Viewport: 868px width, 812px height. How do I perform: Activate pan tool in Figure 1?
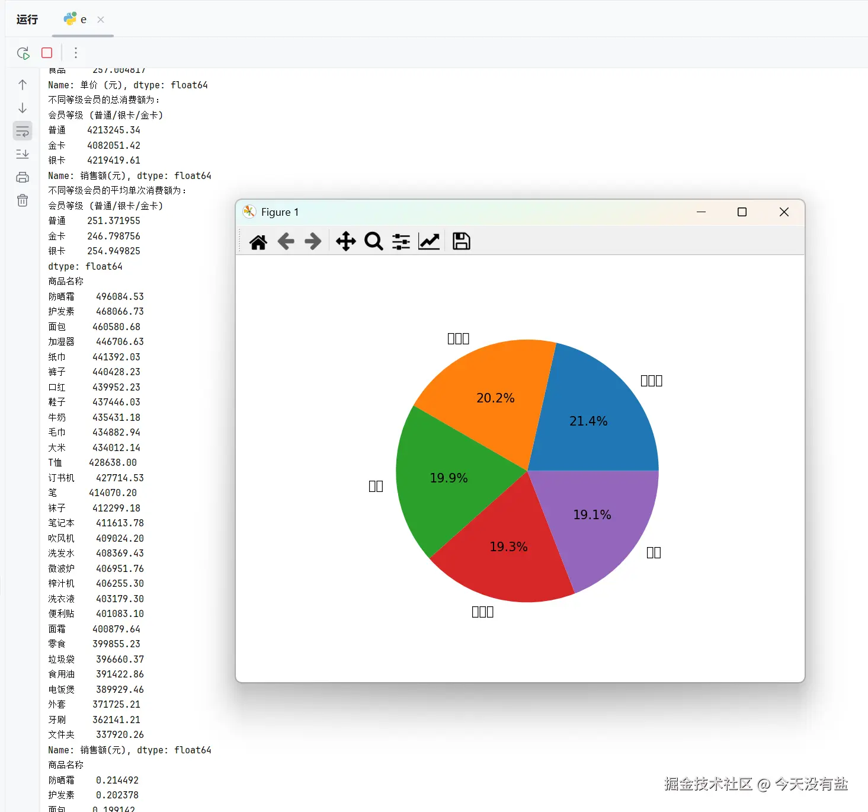point(346,242)
